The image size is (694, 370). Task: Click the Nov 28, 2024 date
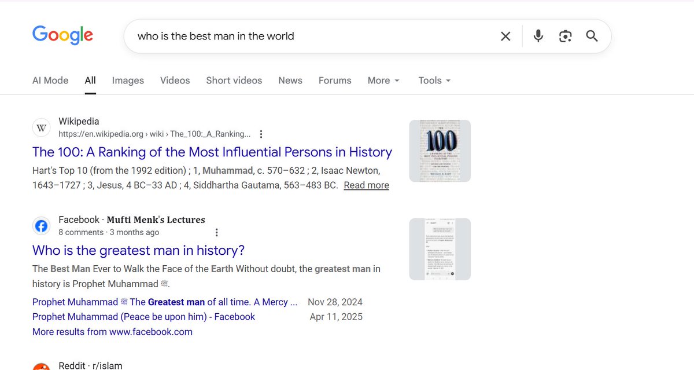(x=335, y=302)
